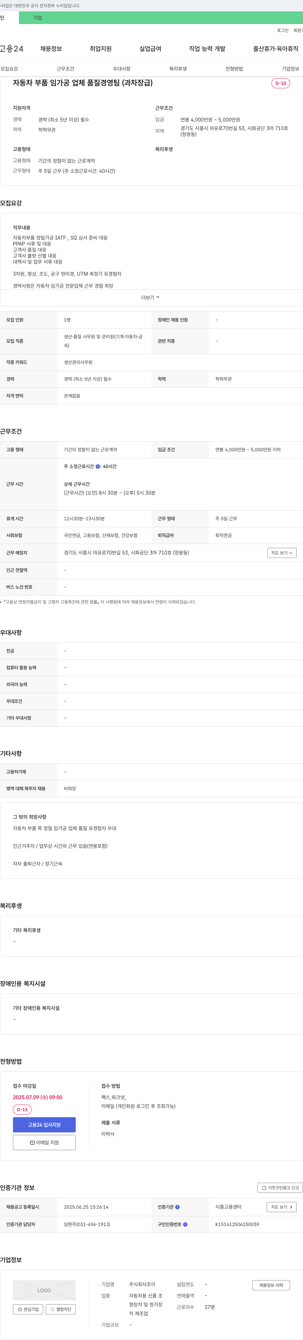Open the 실업급여 menu

(x=150, y=48)
